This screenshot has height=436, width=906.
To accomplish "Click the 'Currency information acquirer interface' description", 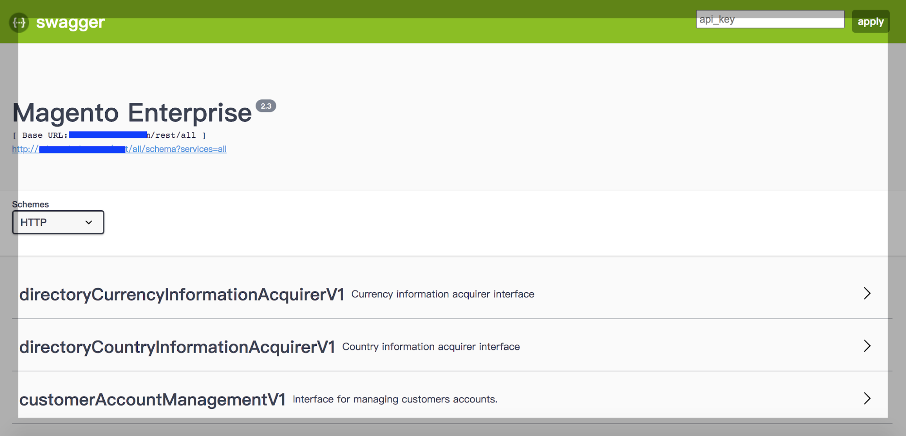I will point(442,294).
